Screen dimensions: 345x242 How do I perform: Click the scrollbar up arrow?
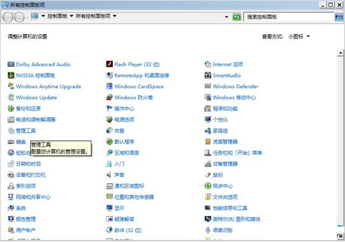(x=340, y=53)
